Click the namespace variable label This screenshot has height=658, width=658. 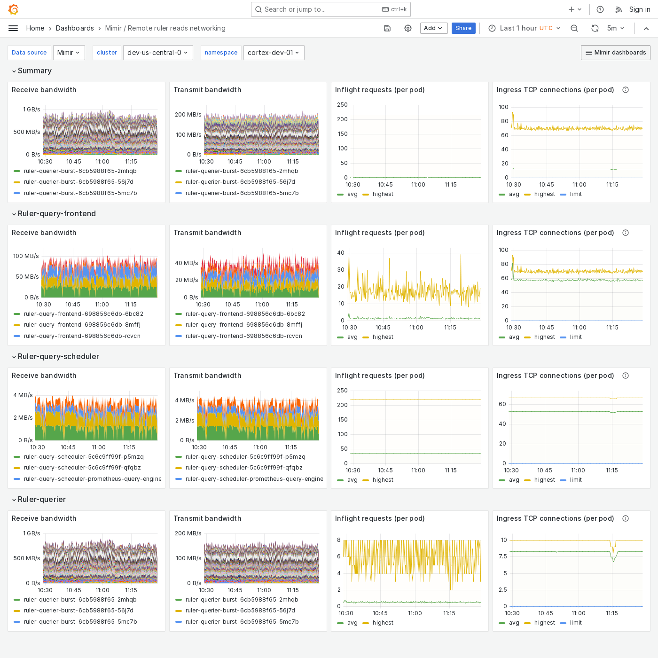pyautogui.click(x=221, y=53)
